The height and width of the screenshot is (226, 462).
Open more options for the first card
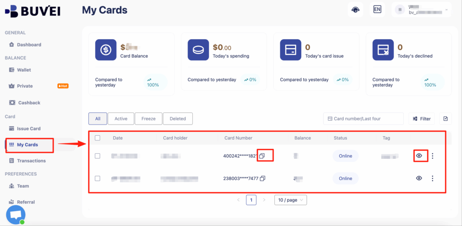coord(432,156)
